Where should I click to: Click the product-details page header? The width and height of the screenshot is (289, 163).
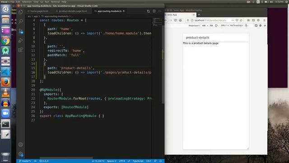click(216, 38)
